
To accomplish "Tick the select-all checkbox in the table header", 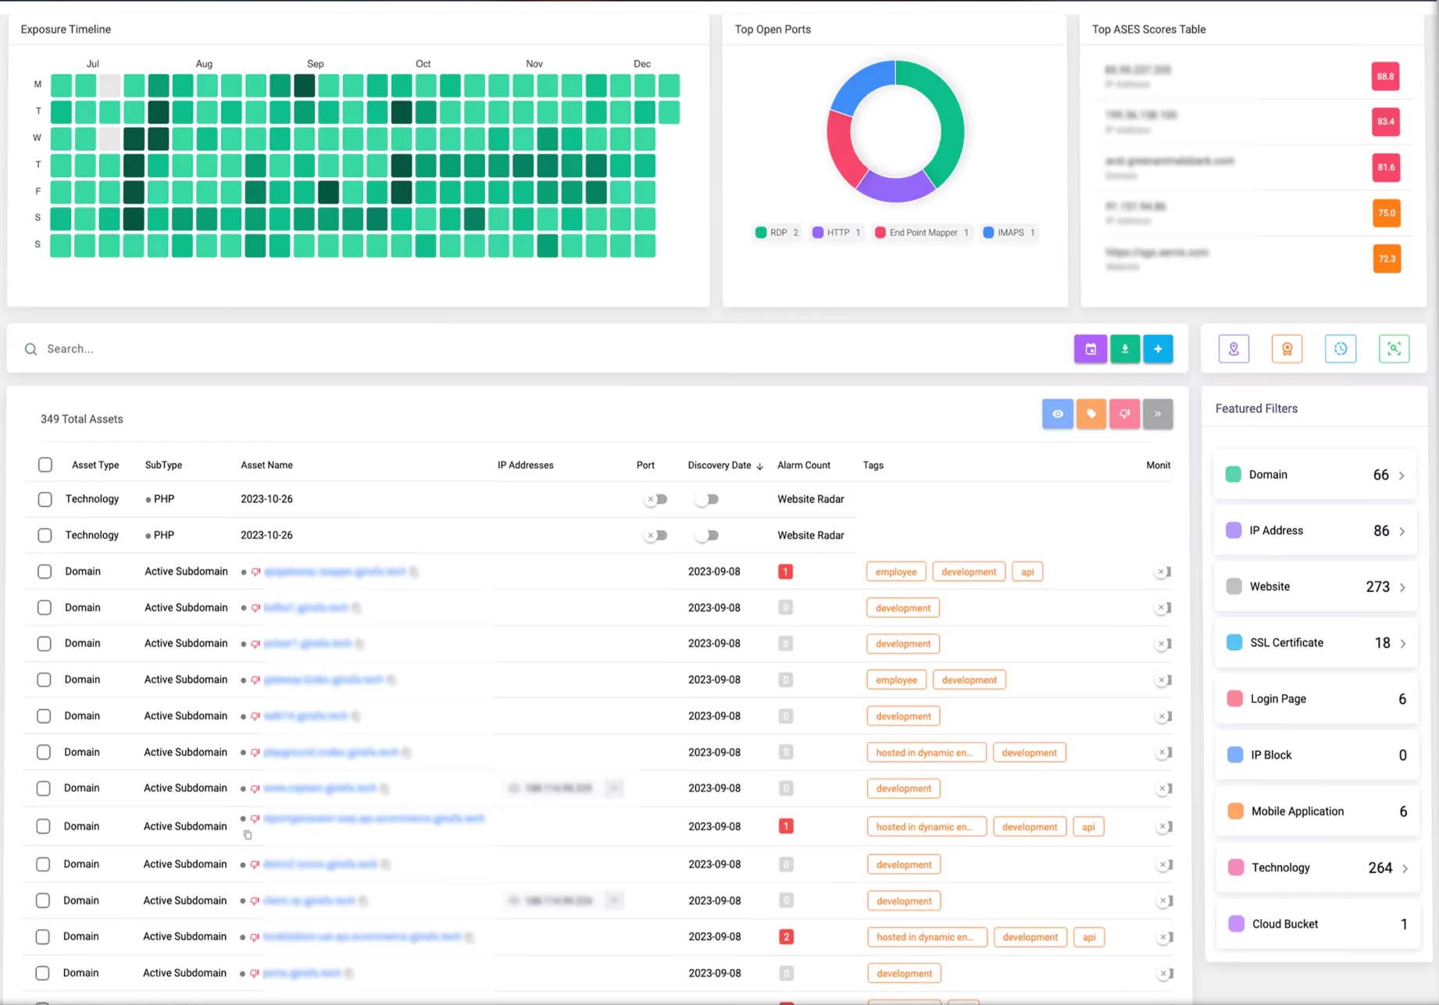I will coord(45,465).
